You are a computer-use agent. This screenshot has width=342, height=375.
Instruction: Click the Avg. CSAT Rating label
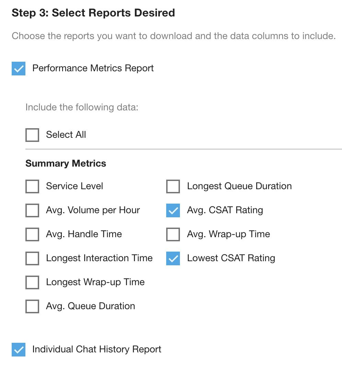tap(225, 210)
